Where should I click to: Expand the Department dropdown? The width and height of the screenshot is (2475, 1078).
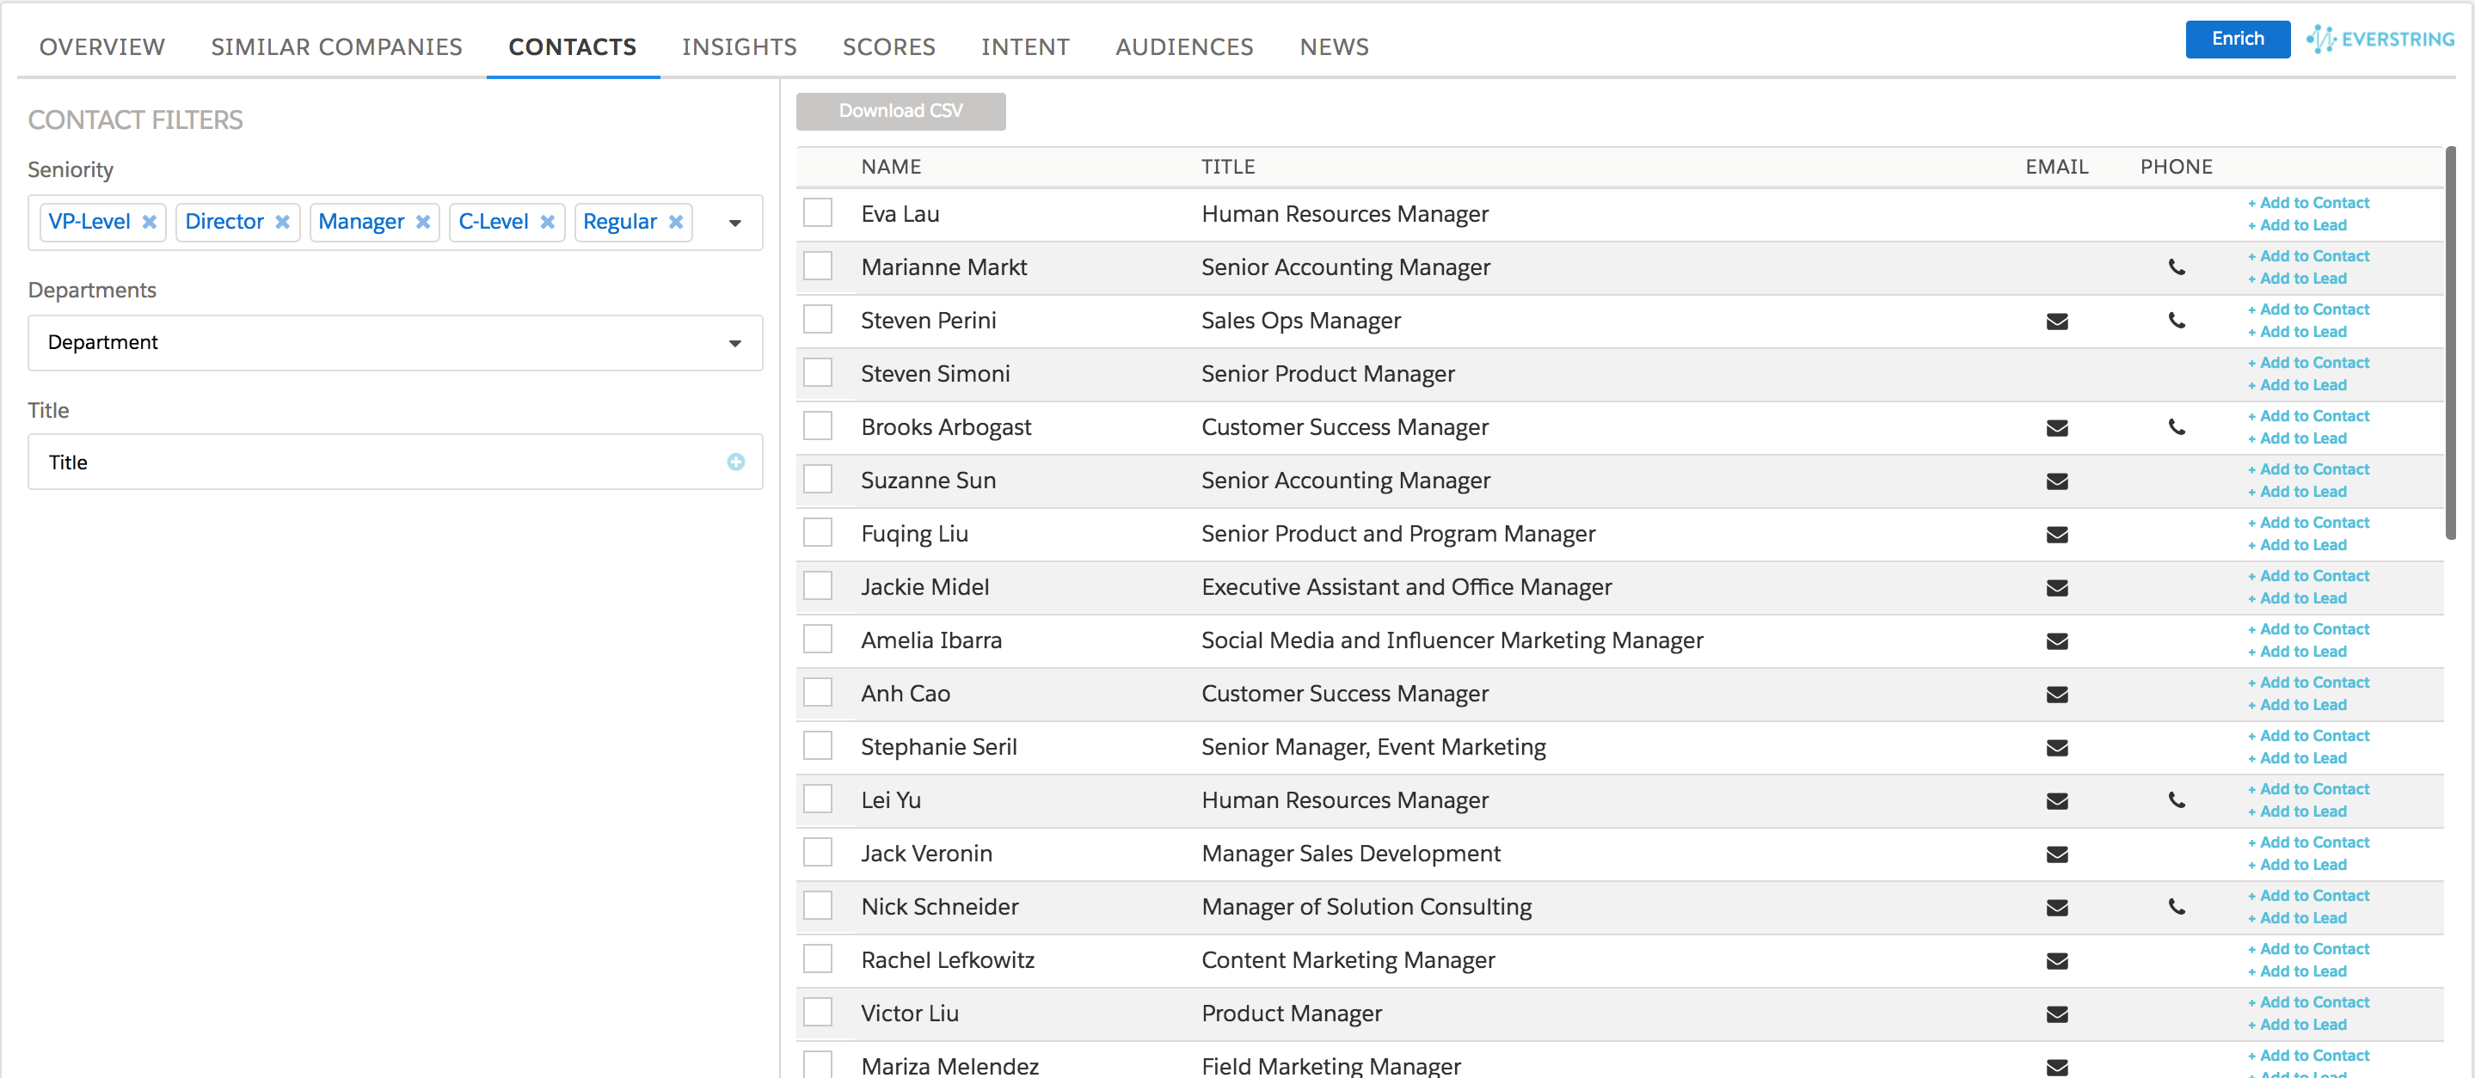[x=734, y=343]
